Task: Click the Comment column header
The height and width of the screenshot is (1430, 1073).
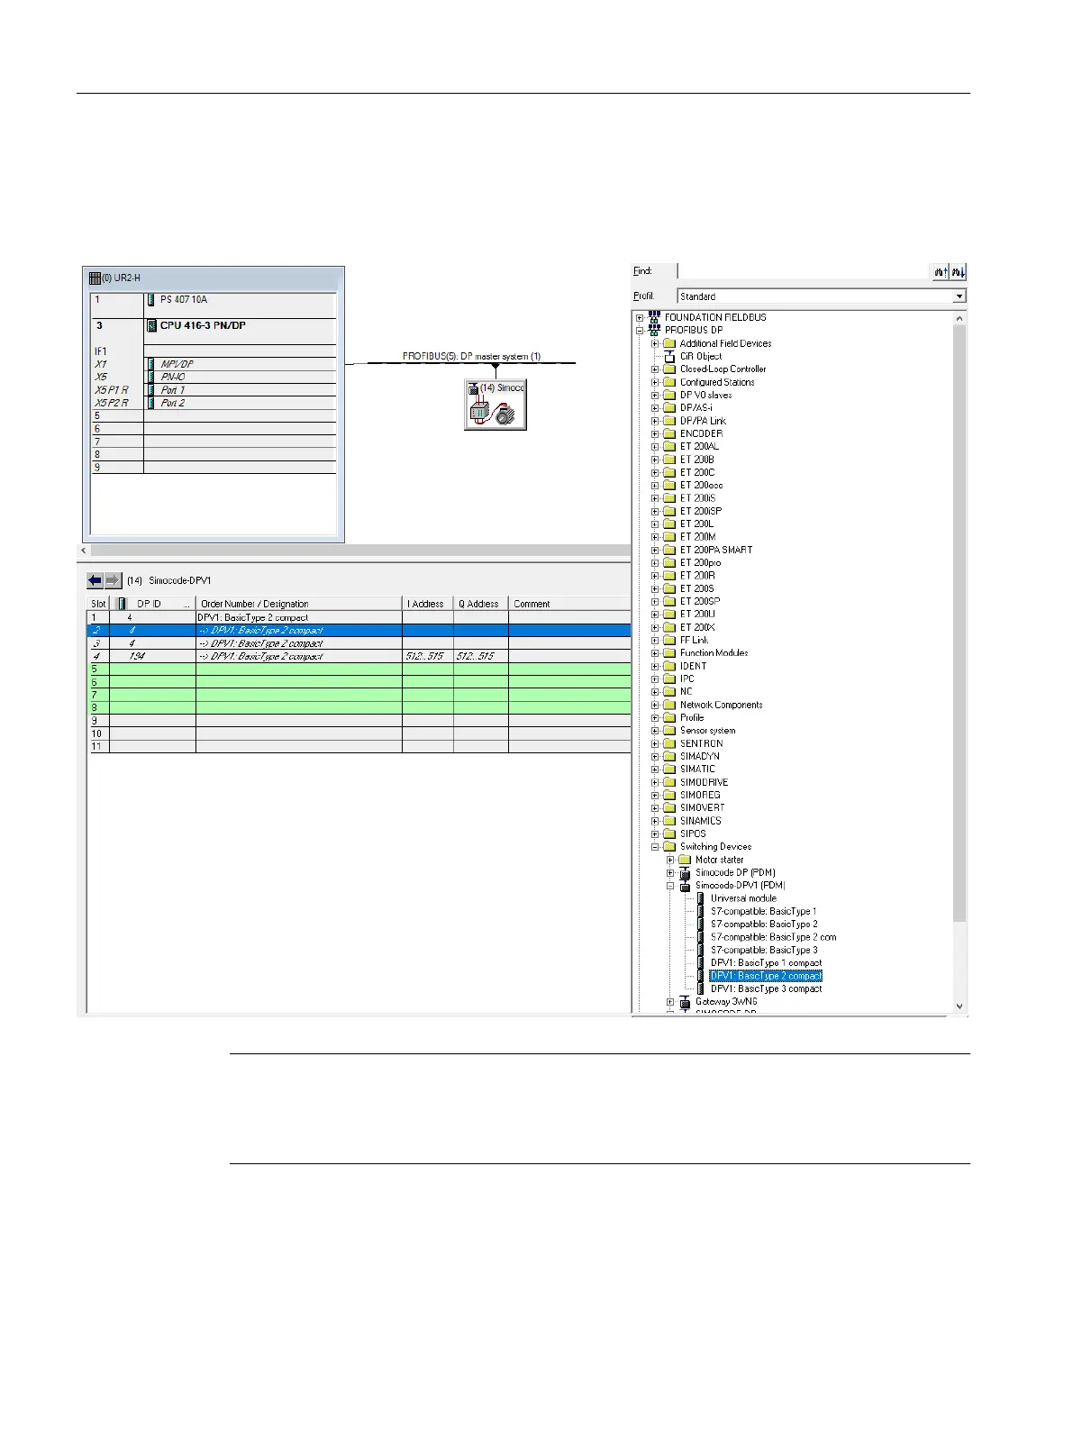Action: (569, 604)
